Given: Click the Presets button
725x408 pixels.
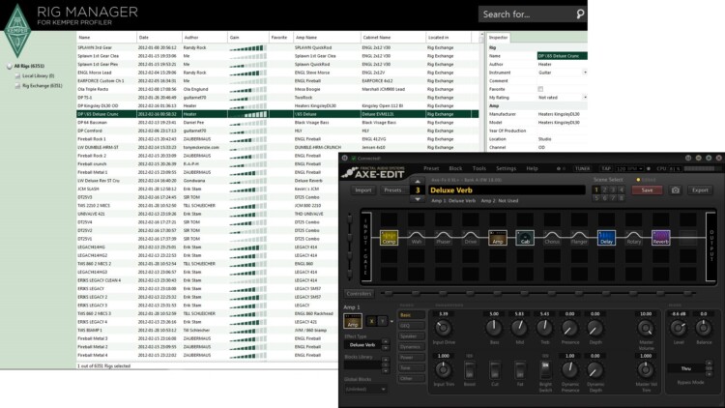Looking at the screenshot, I should click(x=392, y=190).
